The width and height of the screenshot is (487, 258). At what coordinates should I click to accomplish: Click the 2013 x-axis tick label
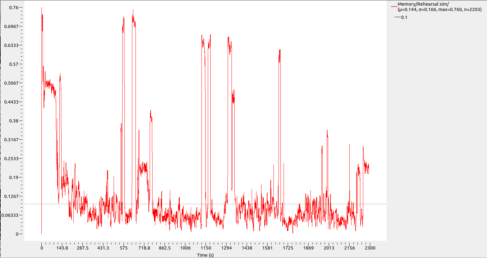pos(329,248)
